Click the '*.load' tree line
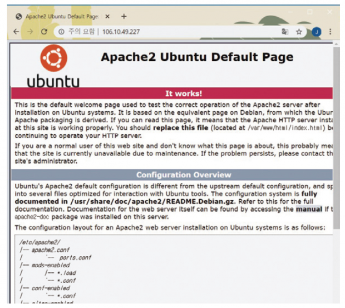The image size is (345, 308). coord(66,273)
